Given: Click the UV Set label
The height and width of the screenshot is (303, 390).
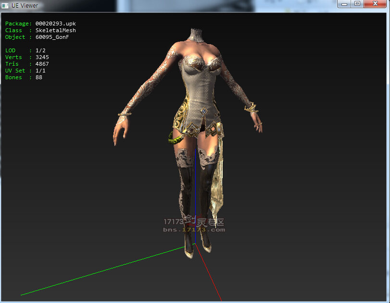Looking at the screenshot, I should (15, 71).
